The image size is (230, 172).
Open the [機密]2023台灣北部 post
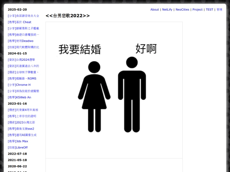[x=21, y=122]
